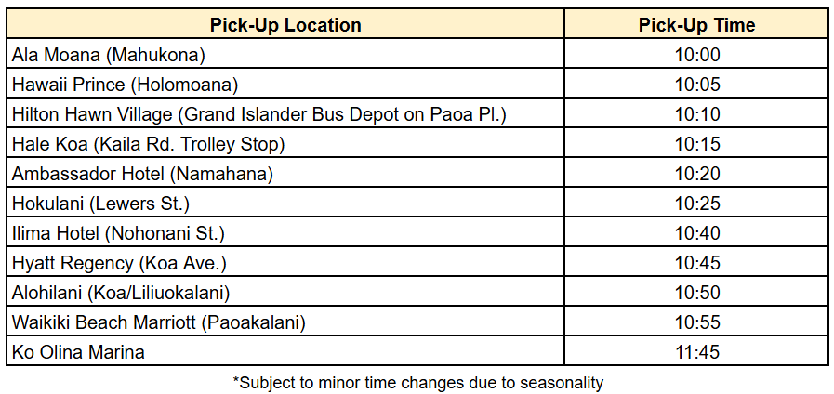This screenshot has height=394, width=834.
Task: Click the Alohilani (Koa/Liliuokalani) cell
Action: coord(121,293)
